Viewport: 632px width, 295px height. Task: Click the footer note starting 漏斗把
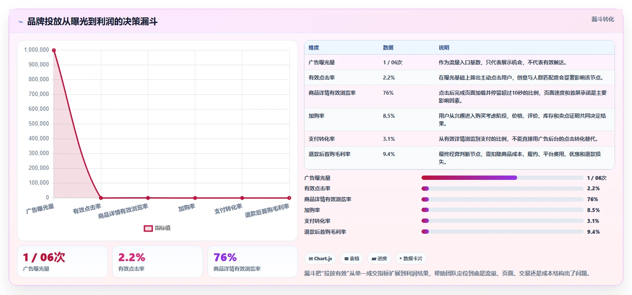pyautogui.click(x=447, y=274)
